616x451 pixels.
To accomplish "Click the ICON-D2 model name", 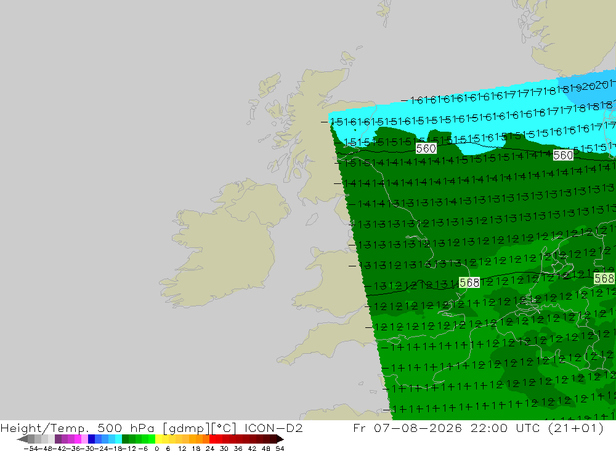I will 274,428.
